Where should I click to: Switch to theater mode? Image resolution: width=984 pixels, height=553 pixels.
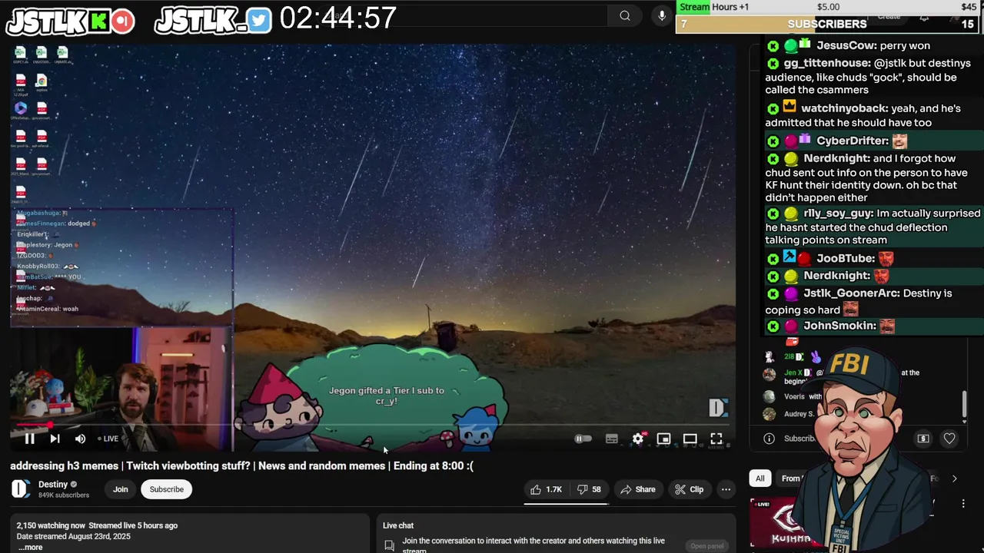690,439
